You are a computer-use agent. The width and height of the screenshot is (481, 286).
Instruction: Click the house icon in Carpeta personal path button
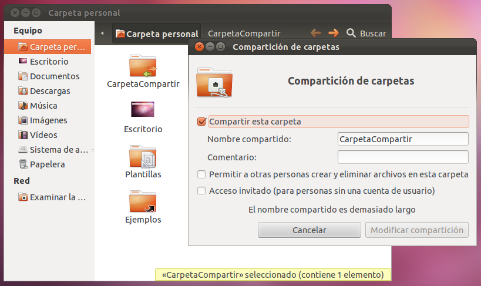[x=120, y=33]
